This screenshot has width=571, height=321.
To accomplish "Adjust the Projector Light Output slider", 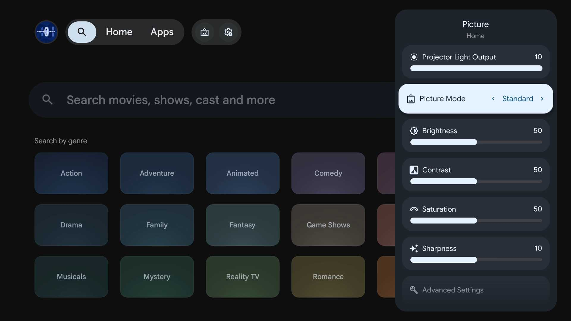I will 476,68.
